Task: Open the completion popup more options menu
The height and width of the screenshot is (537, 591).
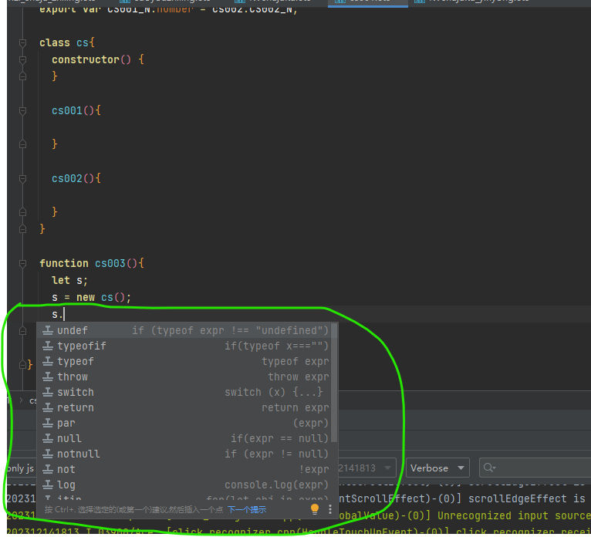Action: click(x=330, y=509)
